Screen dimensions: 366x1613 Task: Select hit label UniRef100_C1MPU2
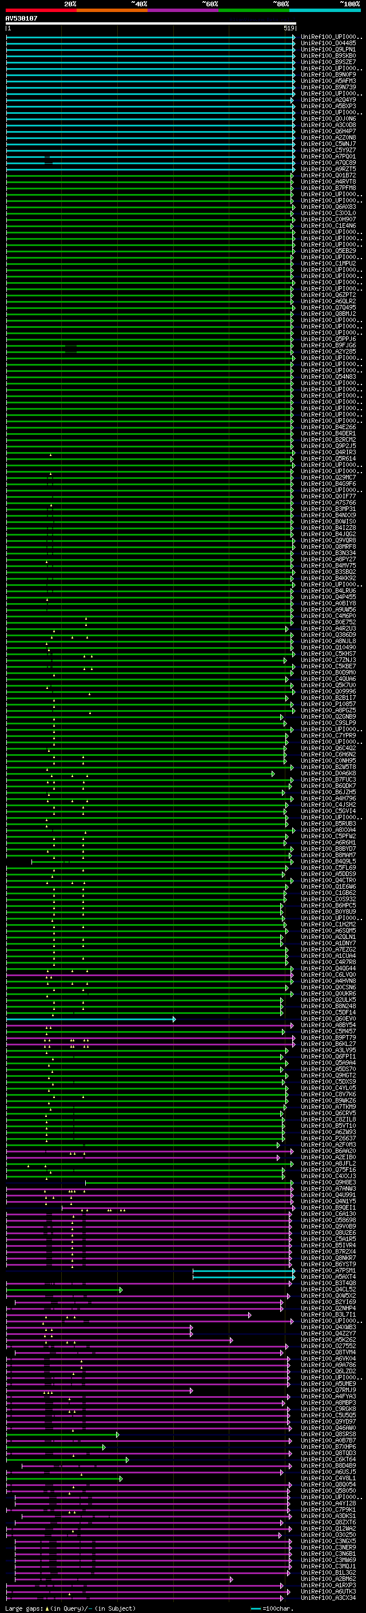pos(328,264)
